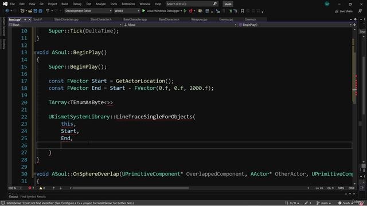Screen dimensions: 367x206
Task: Click the New Project icon
Action: (x=22, y=11)
